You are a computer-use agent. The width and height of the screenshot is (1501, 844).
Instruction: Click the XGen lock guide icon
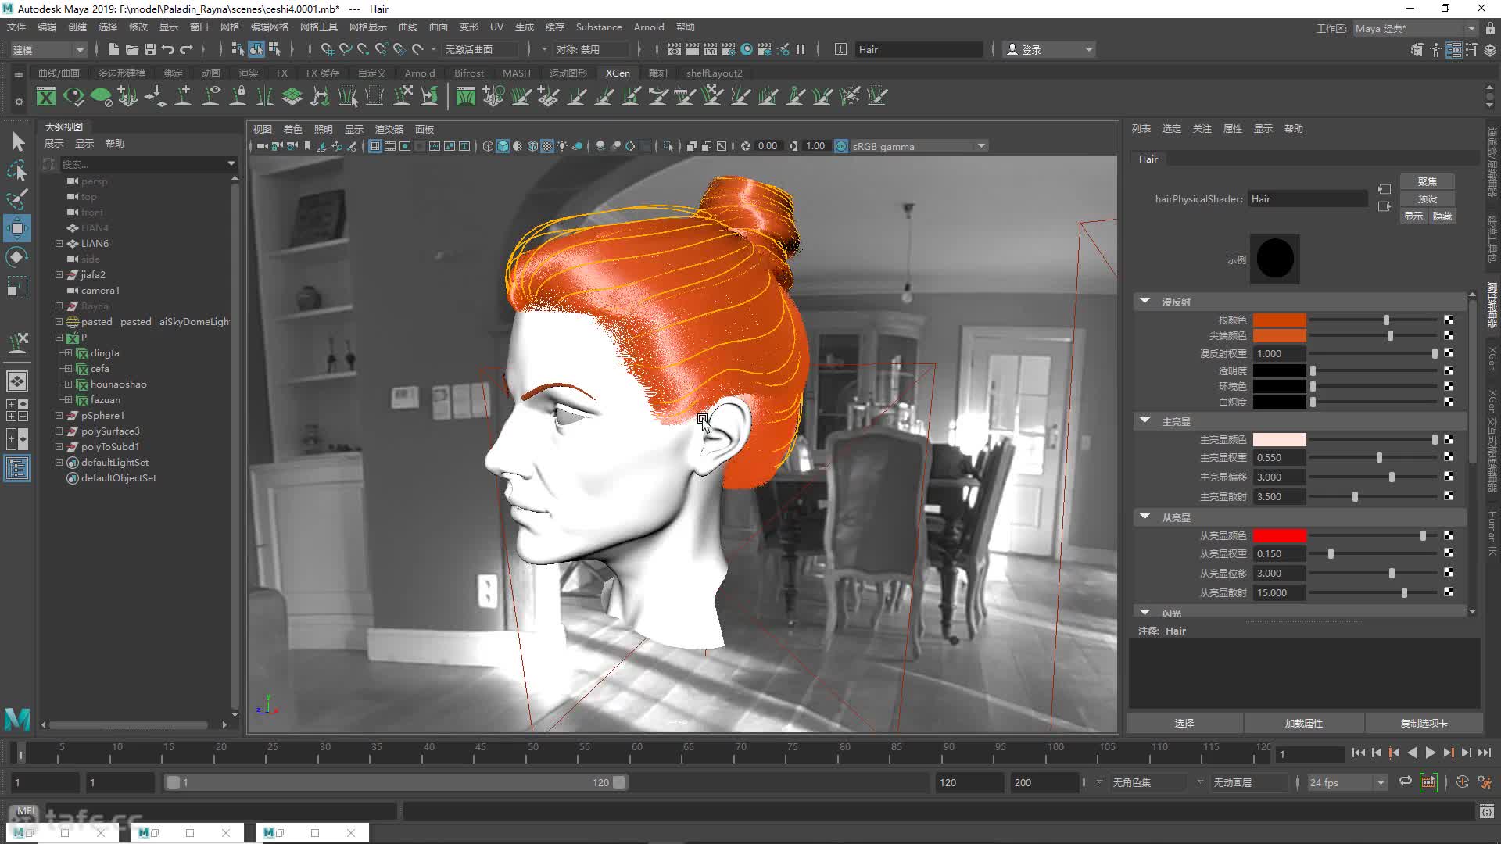point(238,96)
